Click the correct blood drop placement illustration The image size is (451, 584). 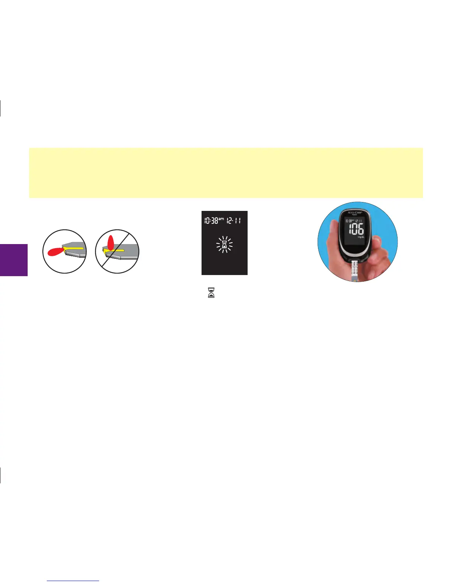pos(65,251)
